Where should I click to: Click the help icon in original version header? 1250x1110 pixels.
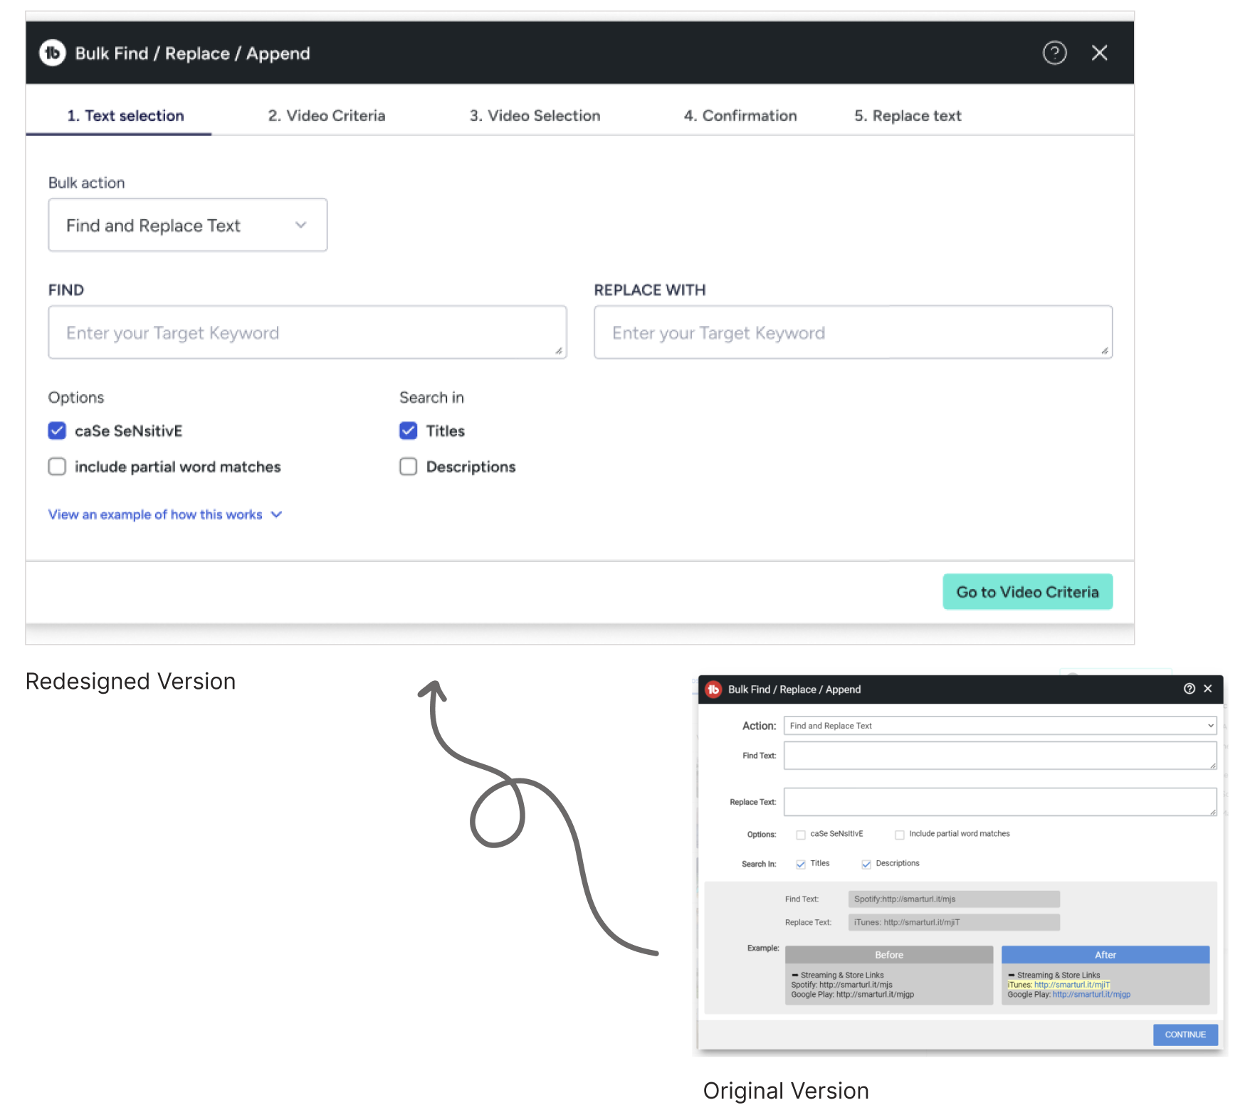[x=1189, y=688]
